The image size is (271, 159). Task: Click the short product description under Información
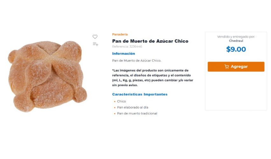(x=136, y=60)
